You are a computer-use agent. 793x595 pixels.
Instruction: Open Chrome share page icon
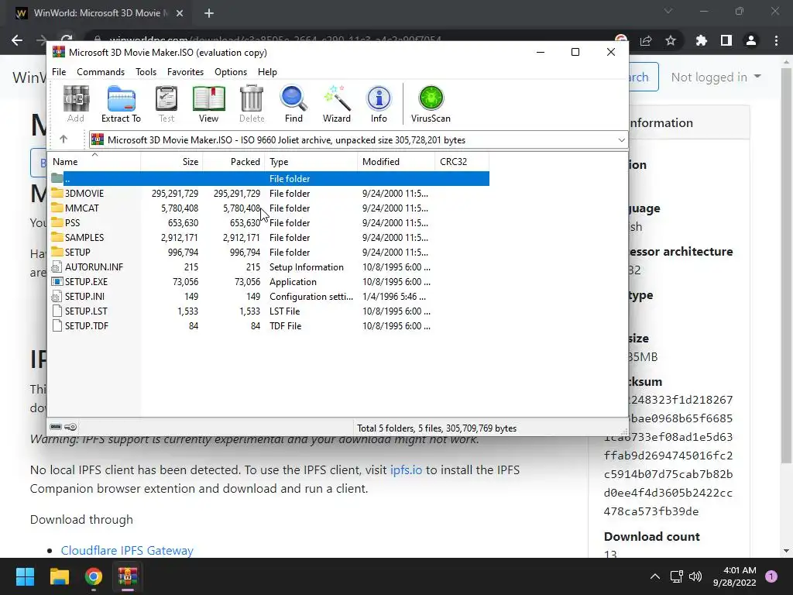pyautogui.click(x=646, y=40)
